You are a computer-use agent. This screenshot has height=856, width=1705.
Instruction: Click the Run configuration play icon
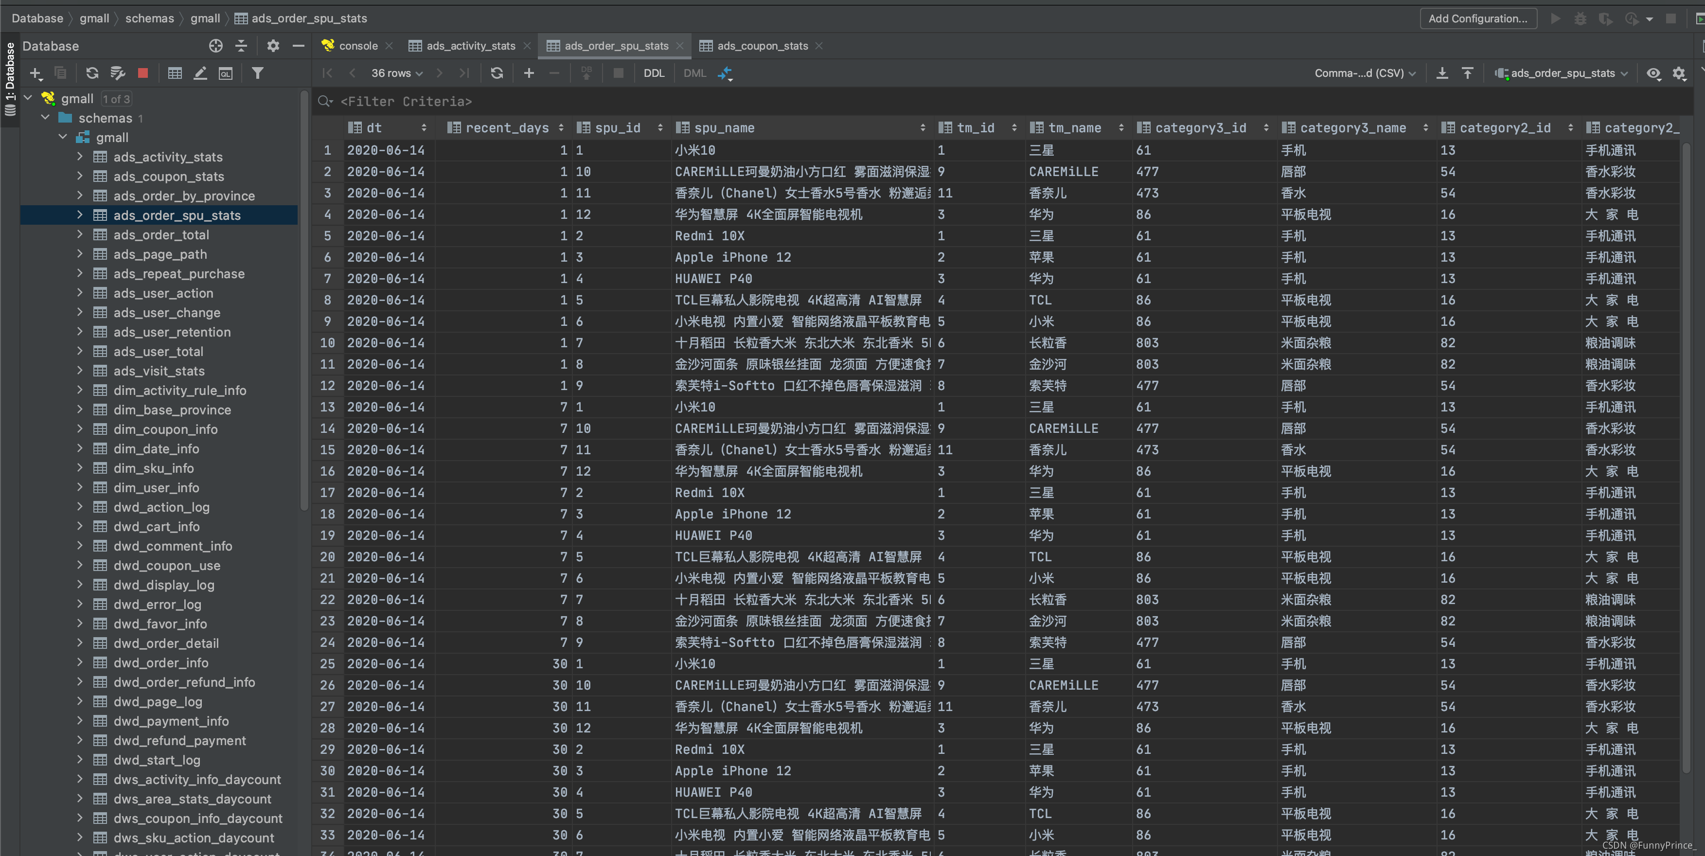[x=1555, y=18]
